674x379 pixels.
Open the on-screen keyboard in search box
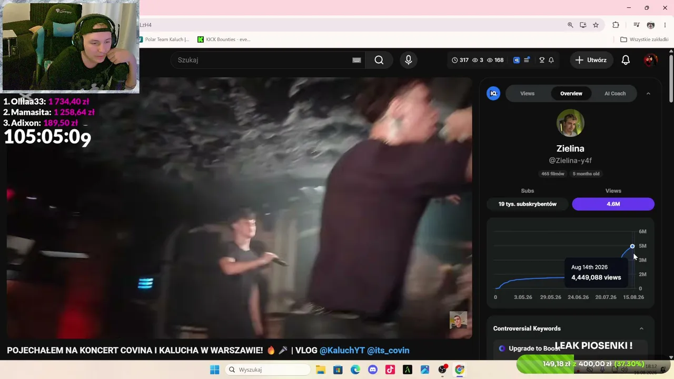pyautogui.click(x=356, y=60)
